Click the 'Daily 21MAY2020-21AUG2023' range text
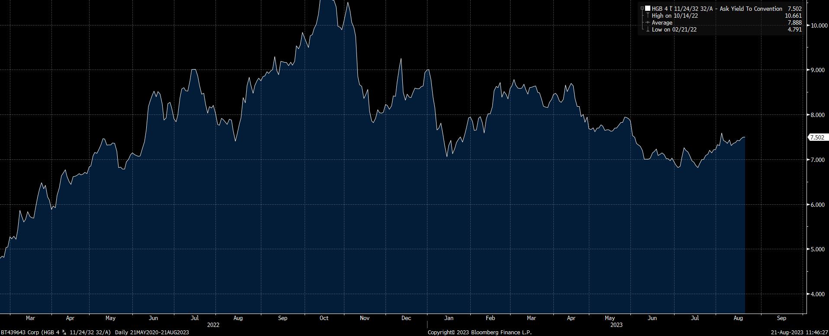 point(152,332)
